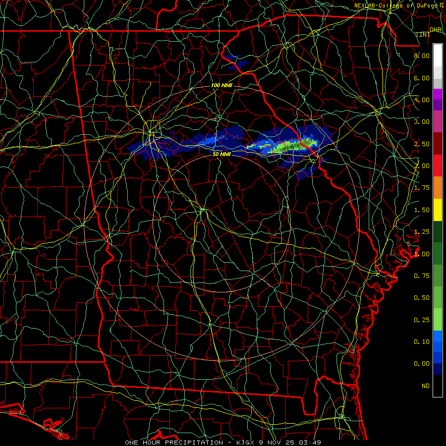Pick the orange legend swatch
The image size is (446, 446).
438,188
